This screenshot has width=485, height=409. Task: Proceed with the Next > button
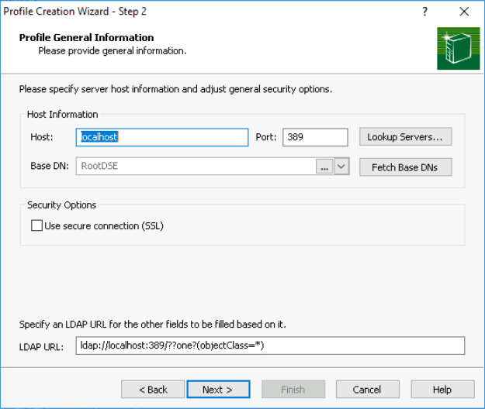point(218,390)
